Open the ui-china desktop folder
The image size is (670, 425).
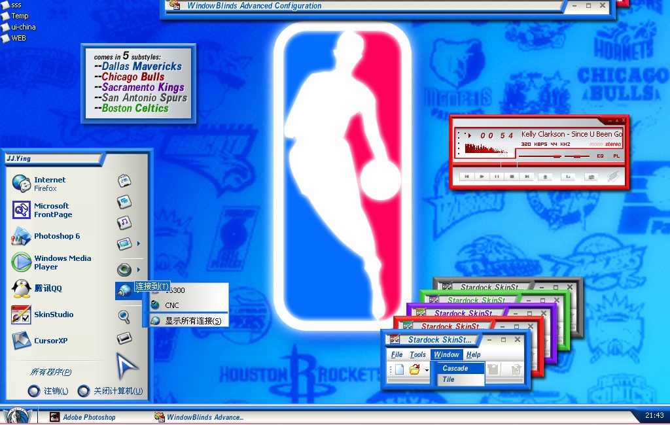(x=18, y=27)
